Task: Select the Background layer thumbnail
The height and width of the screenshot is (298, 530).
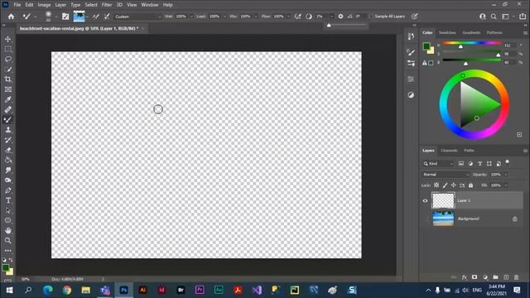Action: (x=443, y=219)
